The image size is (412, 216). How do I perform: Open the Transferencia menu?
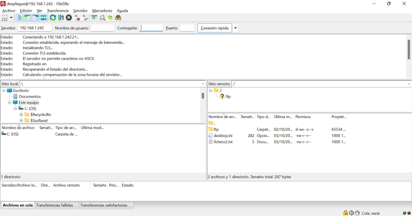pyautogui.click(x=58, y=11)
